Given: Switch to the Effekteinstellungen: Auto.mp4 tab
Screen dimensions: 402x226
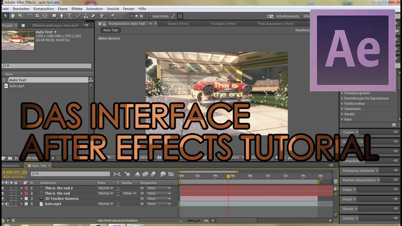Looking at the screenshot, I should (55, 25).
